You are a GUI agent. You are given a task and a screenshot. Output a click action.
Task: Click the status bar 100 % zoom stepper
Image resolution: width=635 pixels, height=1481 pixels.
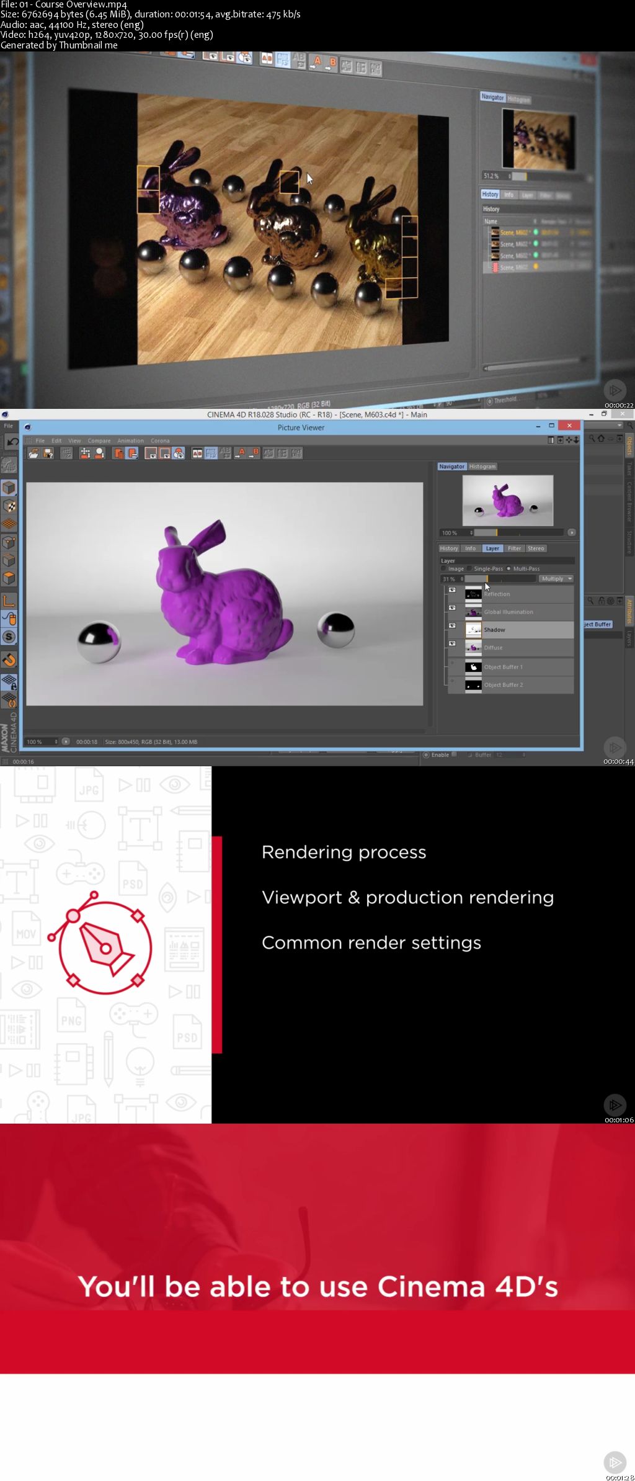[56, 741]
